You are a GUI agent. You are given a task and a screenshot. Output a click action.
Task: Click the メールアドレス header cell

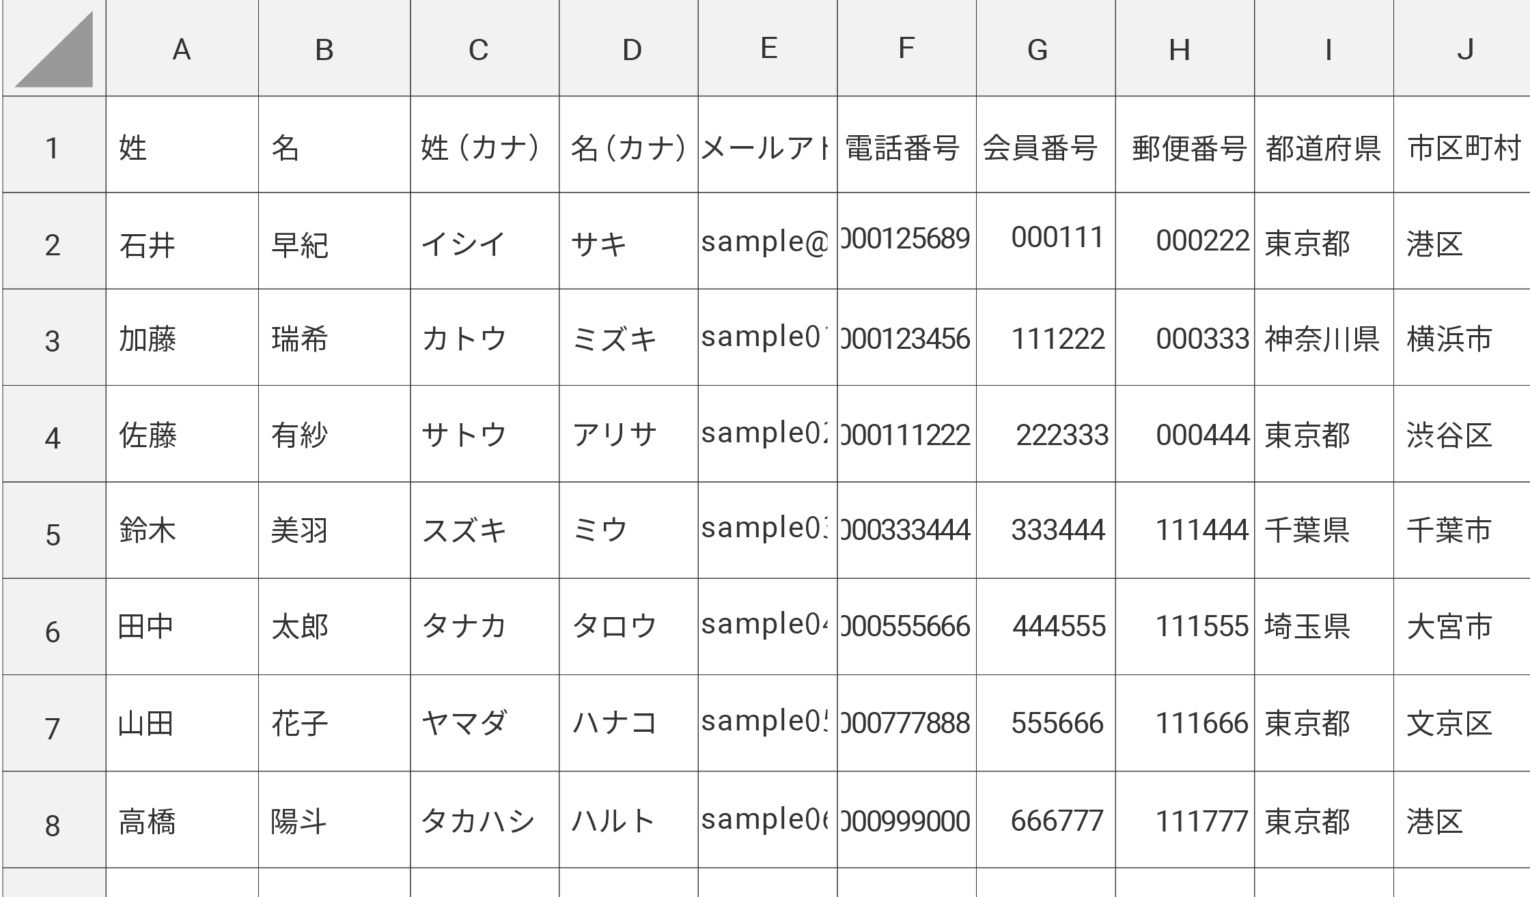(766, 147)
